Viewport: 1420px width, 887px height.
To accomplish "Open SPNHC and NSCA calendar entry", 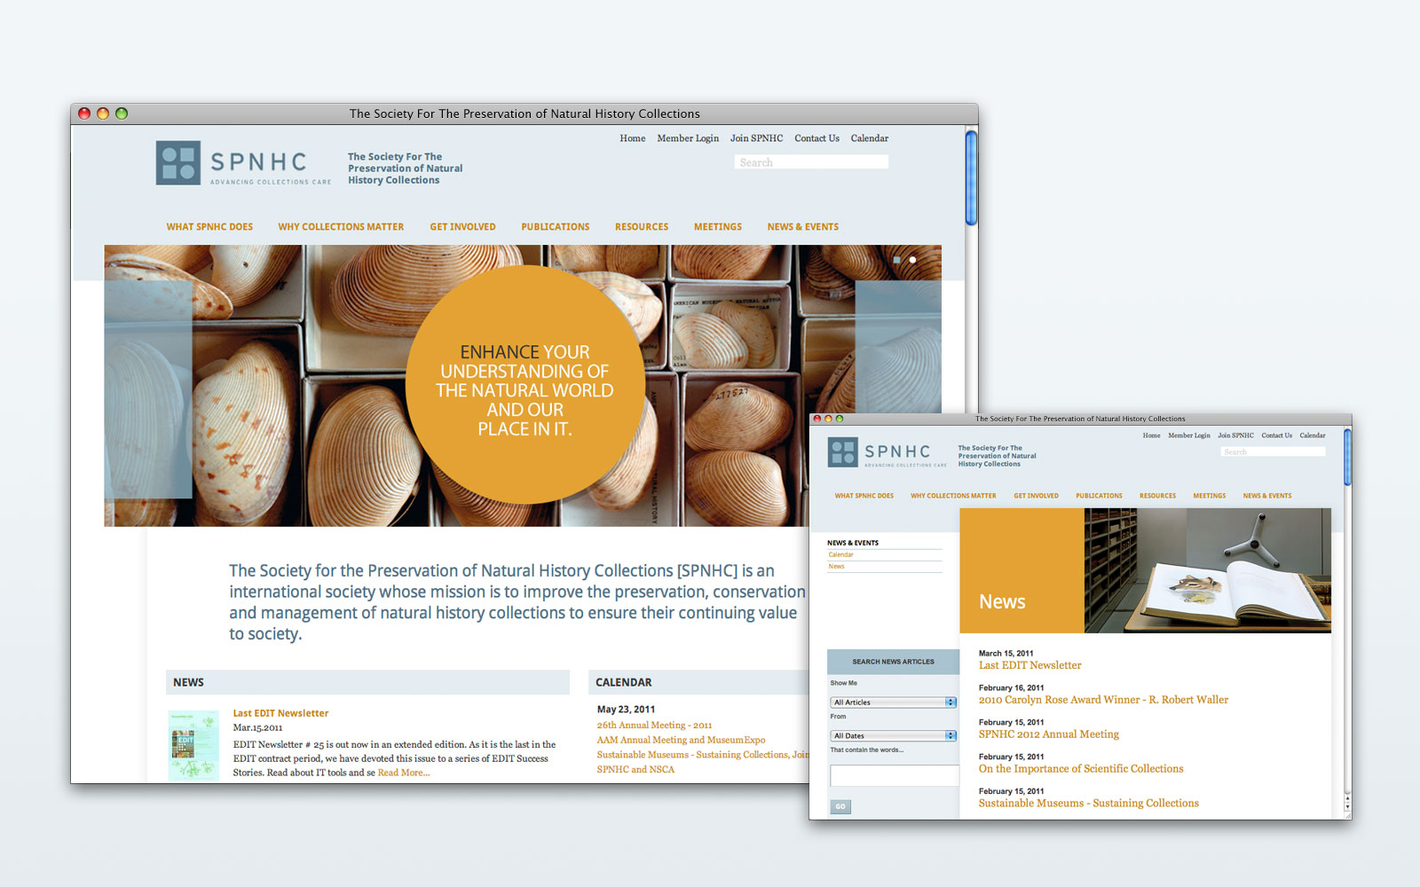I will (x=635, y=769).
